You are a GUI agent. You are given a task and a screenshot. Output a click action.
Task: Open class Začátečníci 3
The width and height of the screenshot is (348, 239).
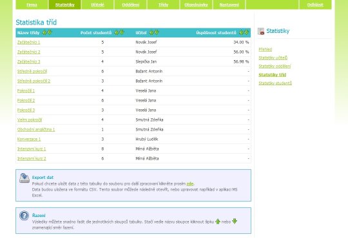(28, 61)
